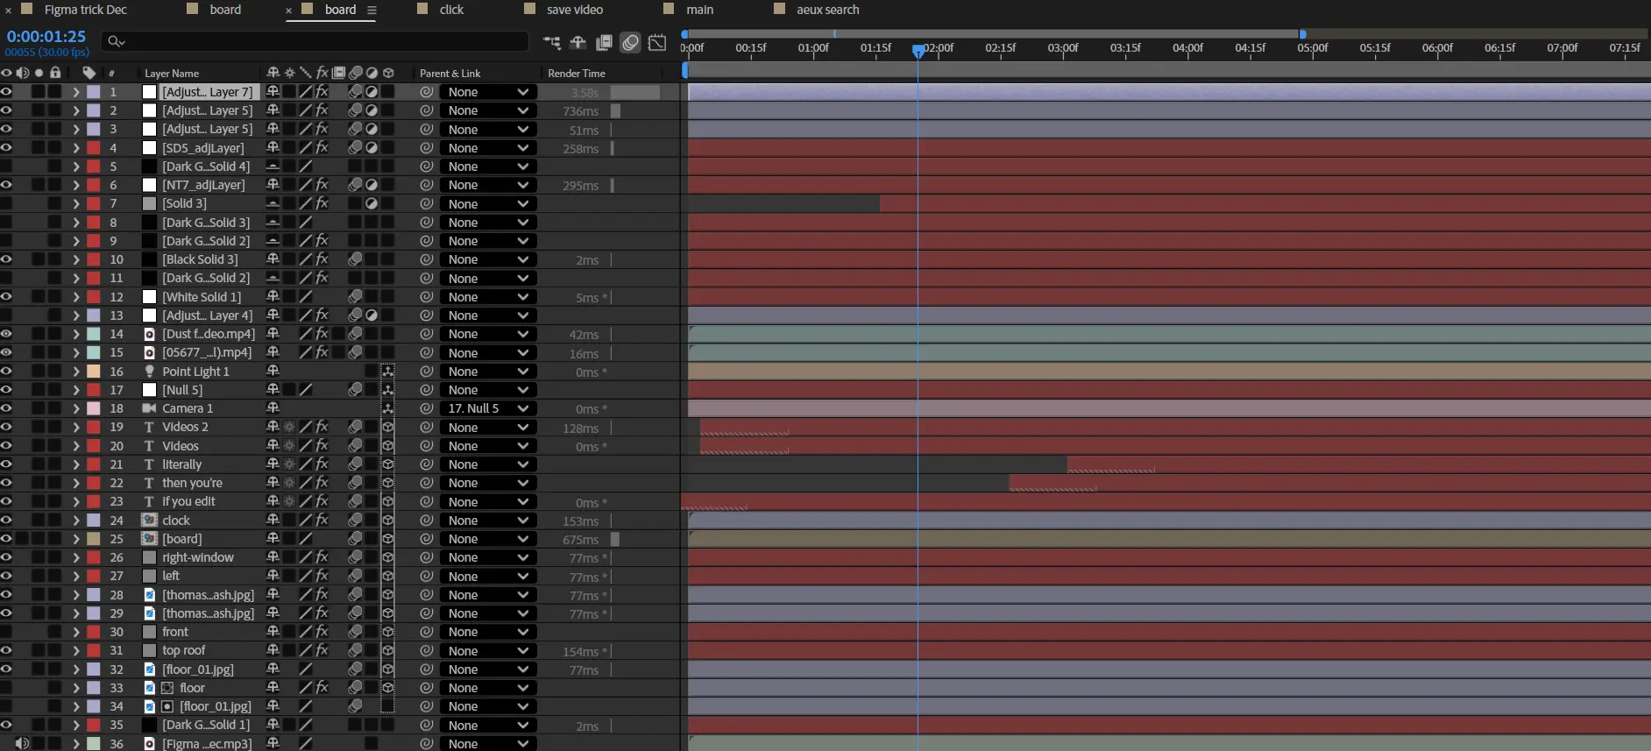Toggle the shy layers hide button

coord(577,42)
